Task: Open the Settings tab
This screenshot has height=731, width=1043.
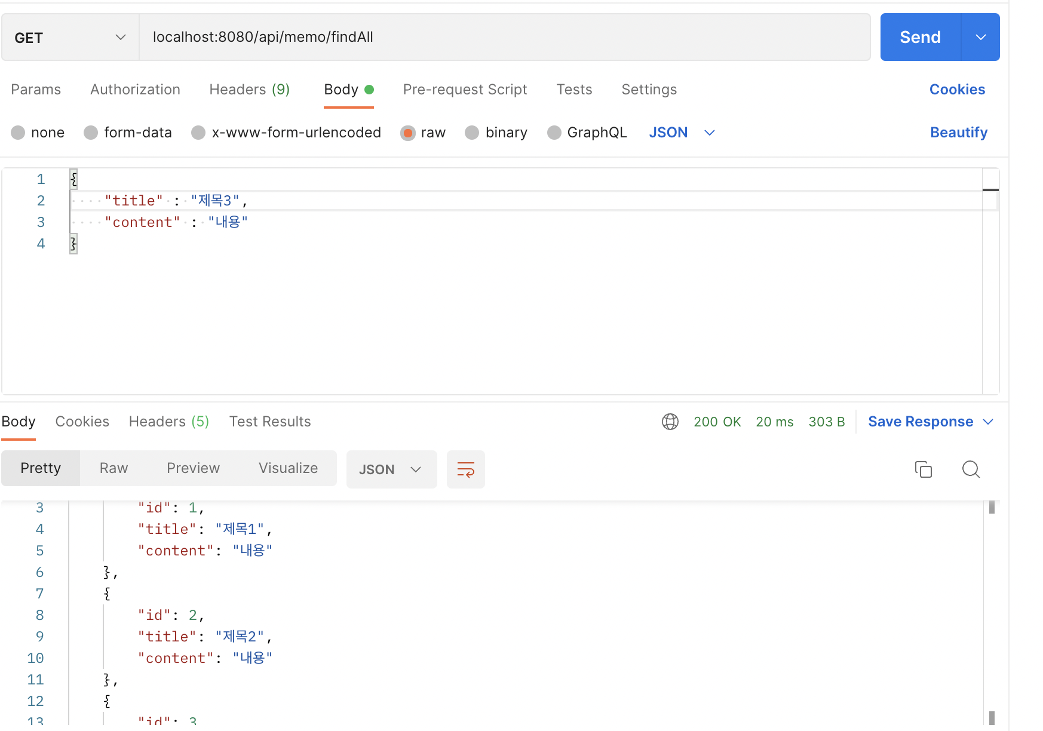Action: click(649, 90)
